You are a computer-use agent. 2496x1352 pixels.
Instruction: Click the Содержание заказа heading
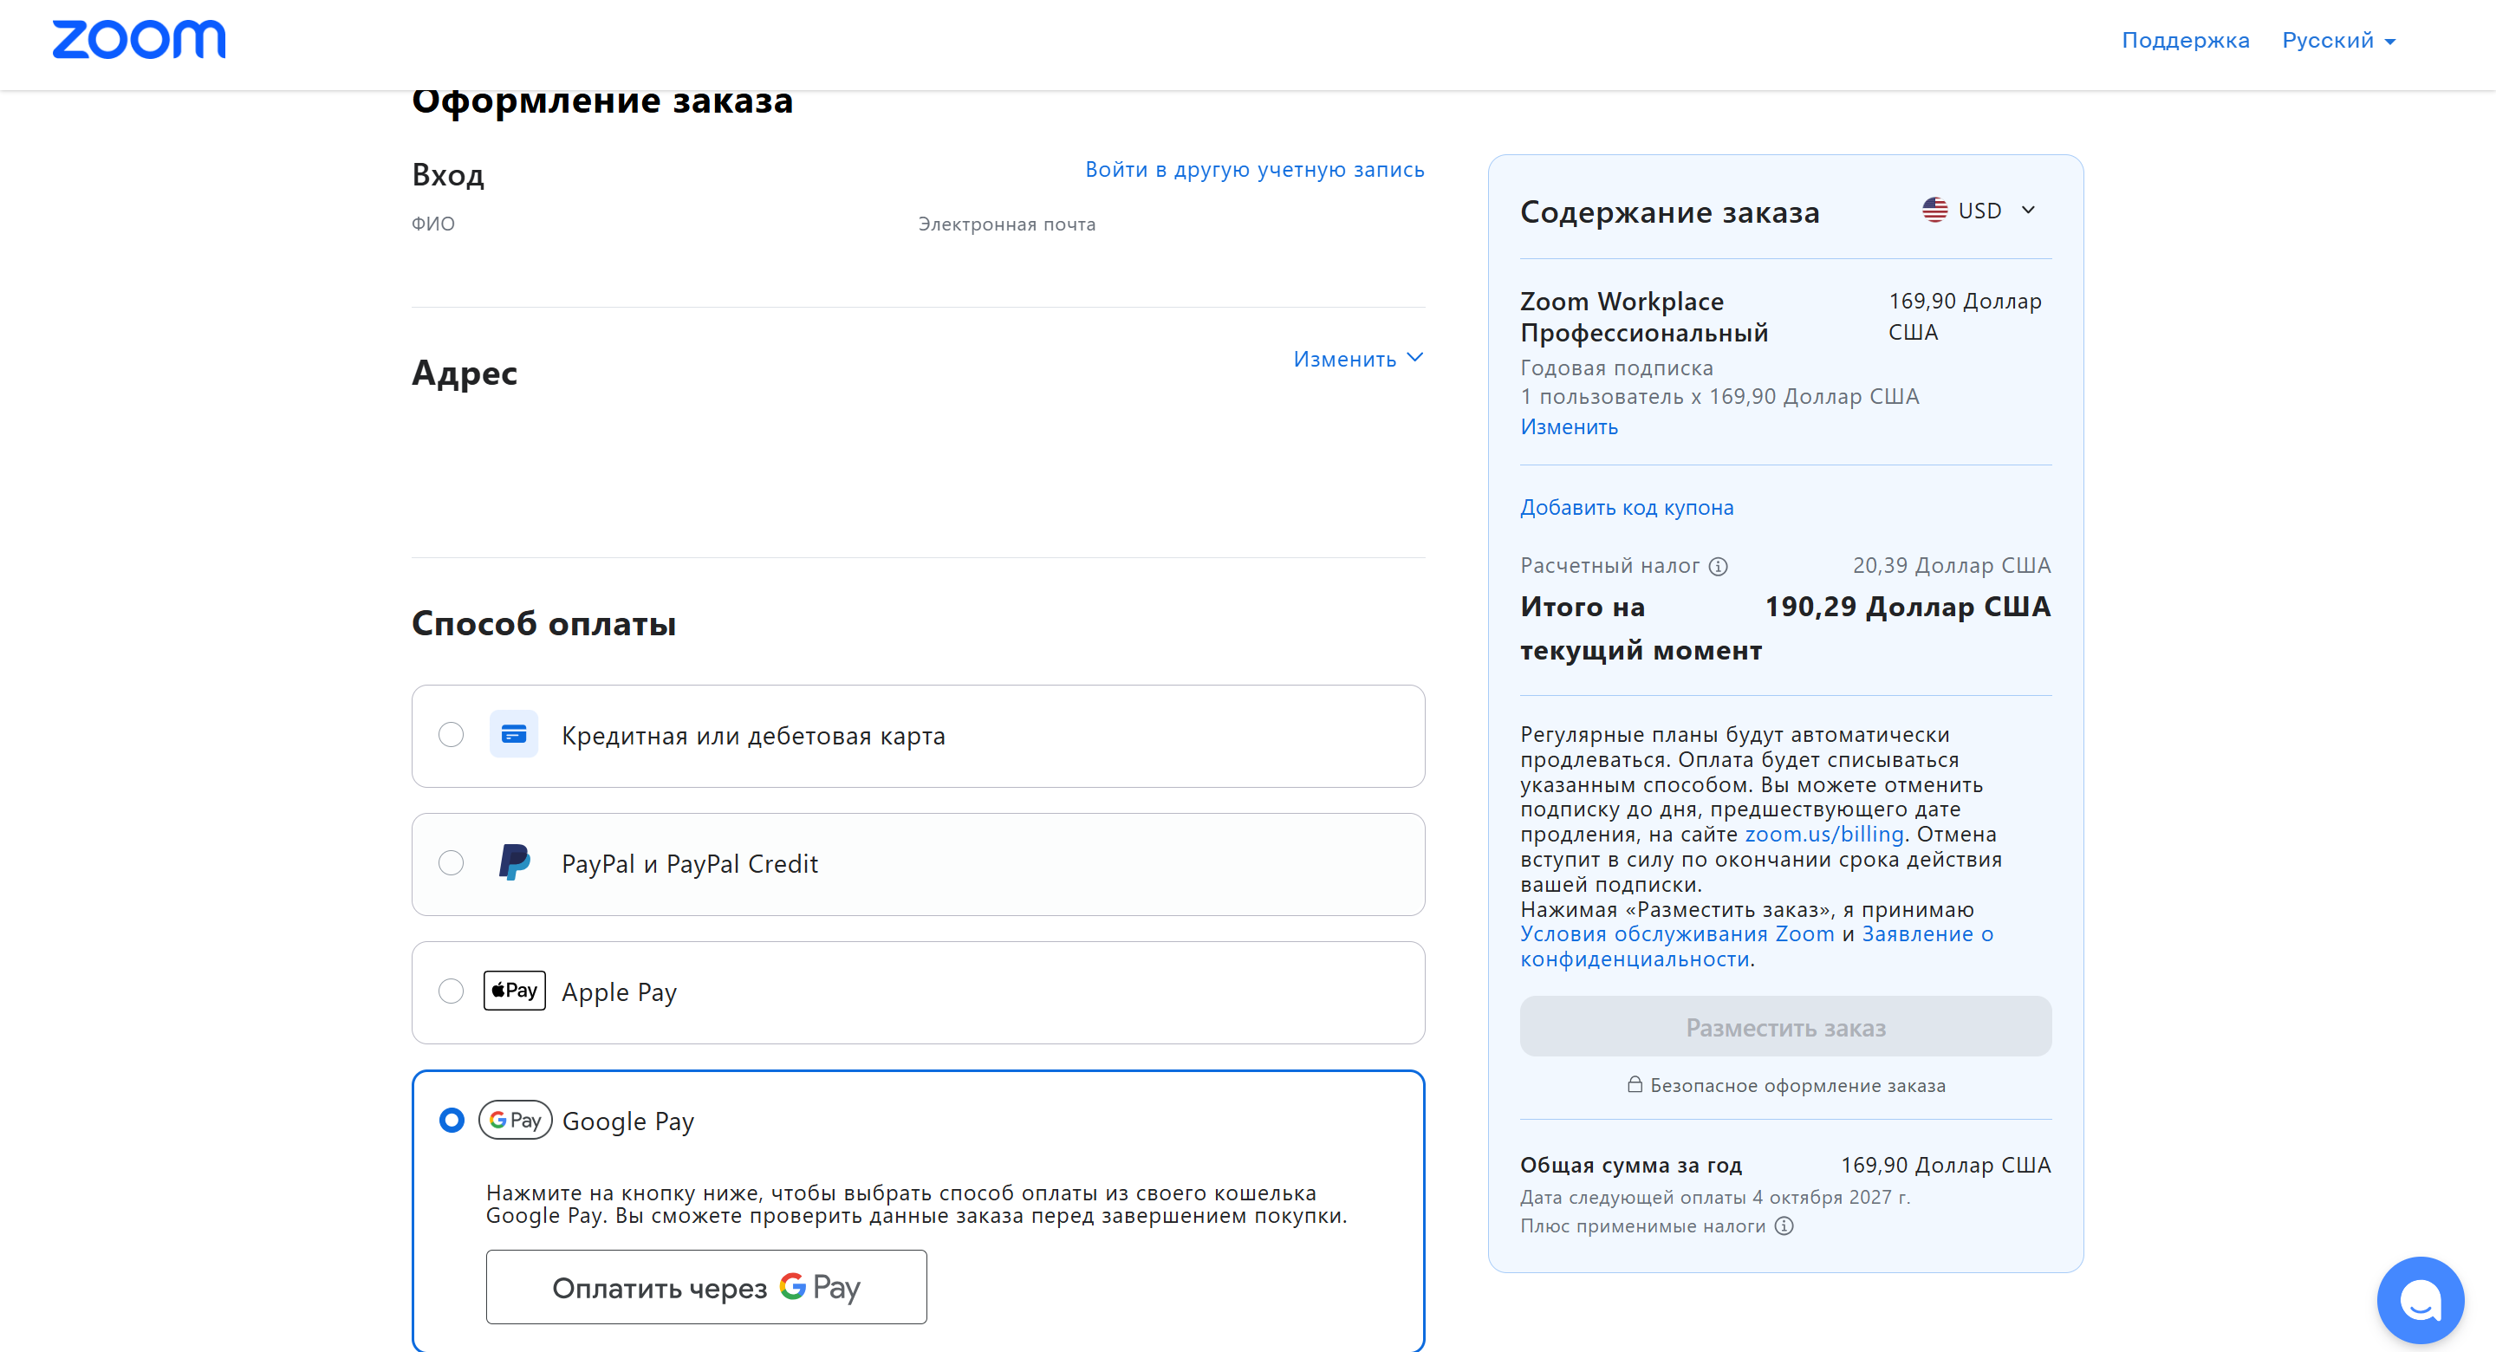1669,212
